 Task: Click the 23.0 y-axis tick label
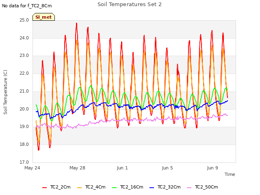pyautogui.click(x=24, y=56)
